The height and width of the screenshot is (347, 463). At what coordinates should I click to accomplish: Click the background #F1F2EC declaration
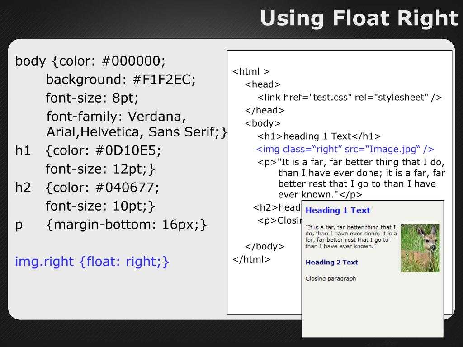[x=121, y=80]
